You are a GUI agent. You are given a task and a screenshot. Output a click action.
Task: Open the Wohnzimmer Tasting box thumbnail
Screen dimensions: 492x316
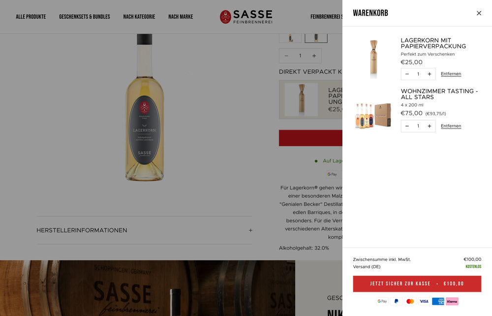tap(373, 115)
